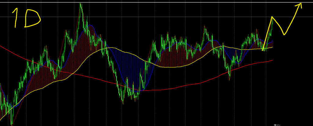The image size is (313, 126).
Task: Click the highest candlestick peak on the chart
Action: tap(81, 4)
